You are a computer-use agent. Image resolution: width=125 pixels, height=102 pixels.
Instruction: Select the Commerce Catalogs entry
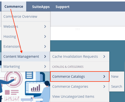(x=80, y=76)
